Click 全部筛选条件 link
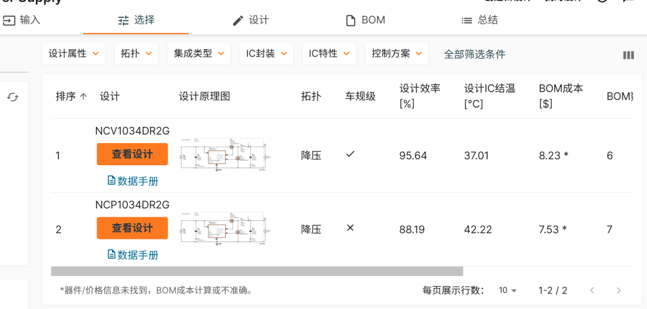 point(474,54)
